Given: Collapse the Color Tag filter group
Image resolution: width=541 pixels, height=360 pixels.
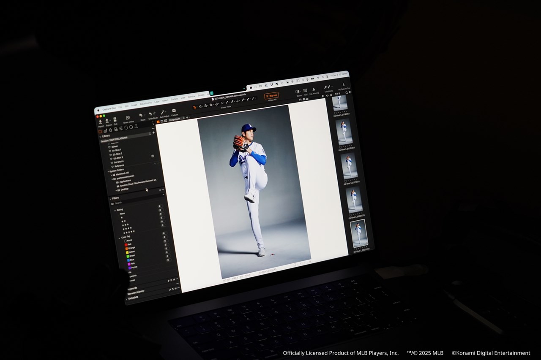Looking at the screenshot, I should coord(119,237).
